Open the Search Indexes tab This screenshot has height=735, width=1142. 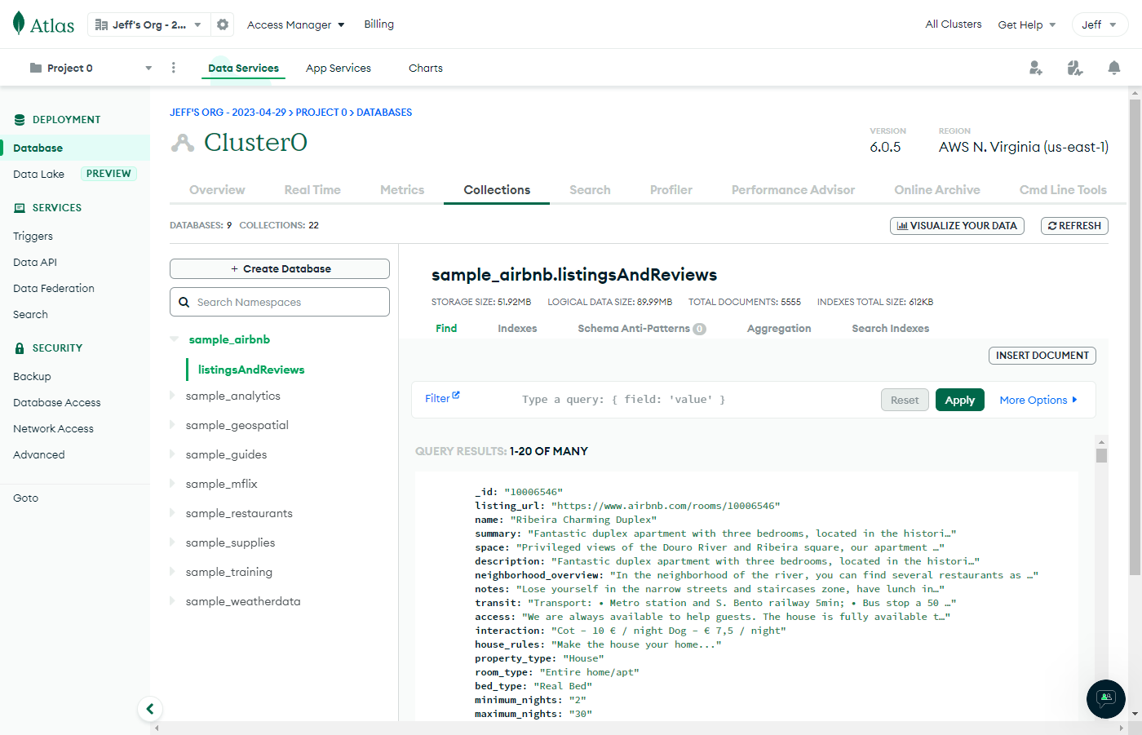coord(891,329)
